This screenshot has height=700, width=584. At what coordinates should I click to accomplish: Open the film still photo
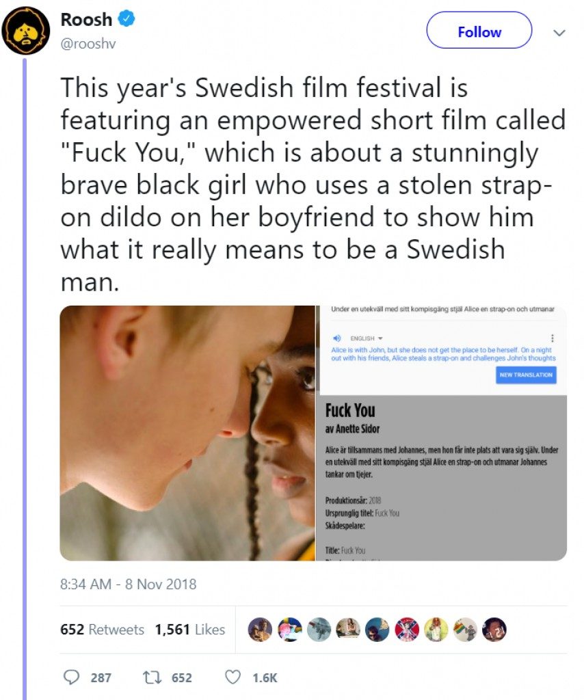pyautogui.click(x=187, y=433)
